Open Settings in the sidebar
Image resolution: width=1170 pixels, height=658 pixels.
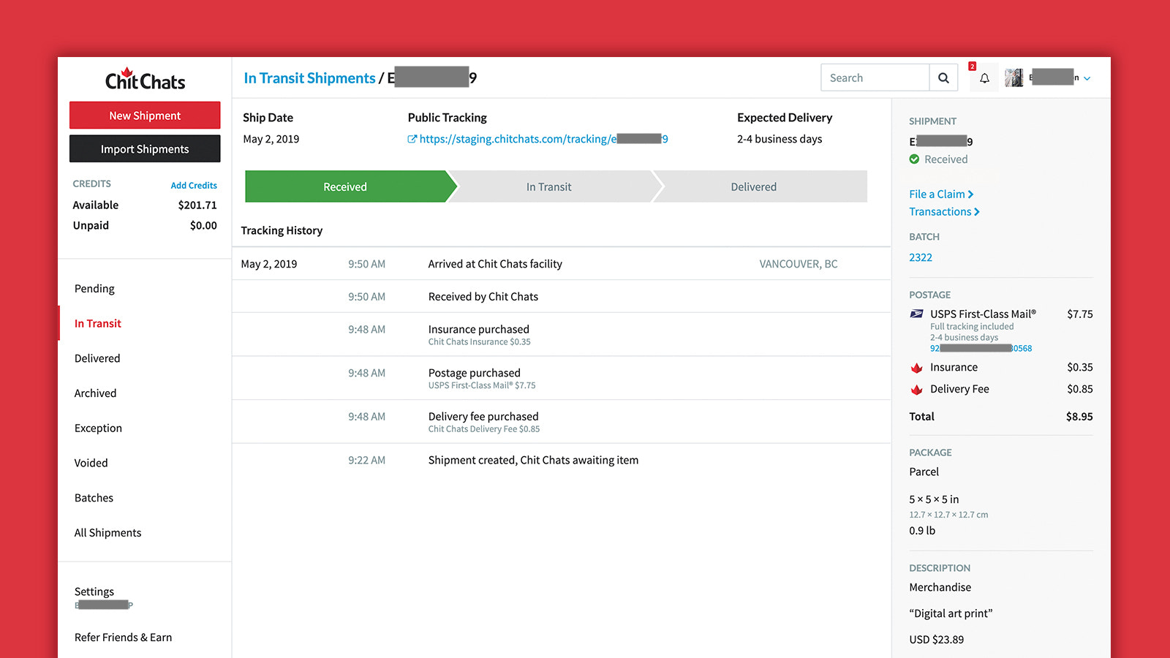click(94, 591)
